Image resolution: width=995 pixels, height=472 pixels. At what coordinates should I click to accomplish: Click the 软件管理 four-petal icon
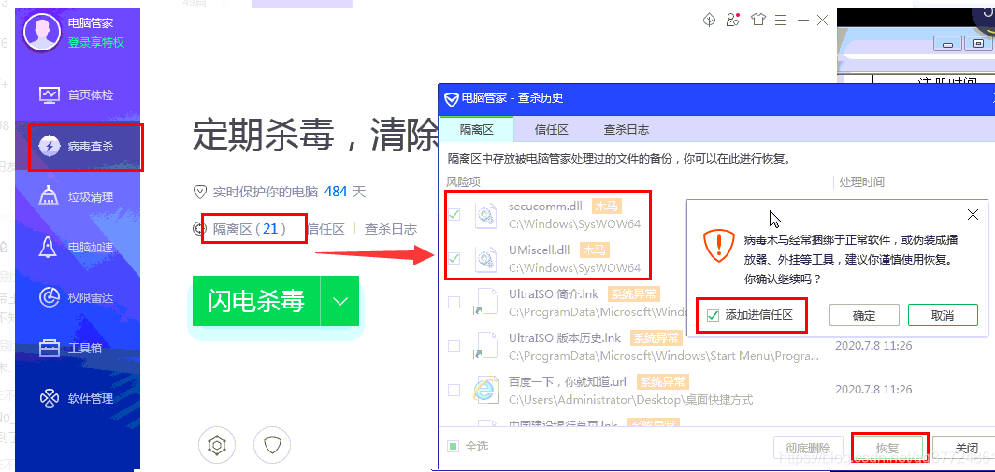coord(49,398)
